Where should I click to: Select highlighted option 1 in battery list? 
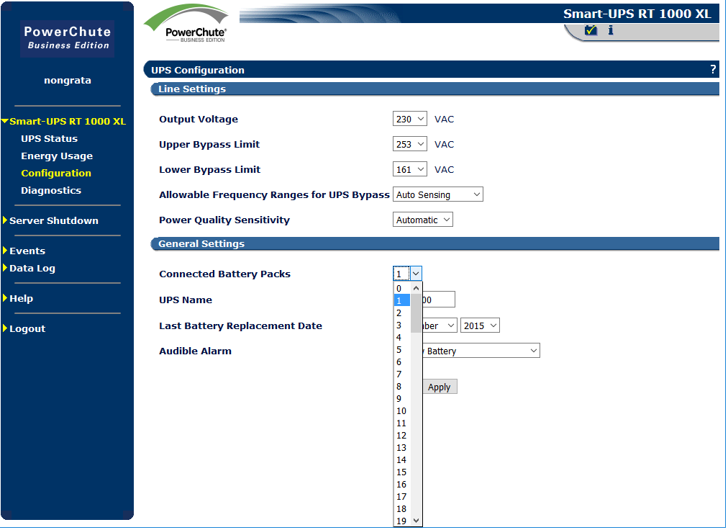tap(402, 300)
